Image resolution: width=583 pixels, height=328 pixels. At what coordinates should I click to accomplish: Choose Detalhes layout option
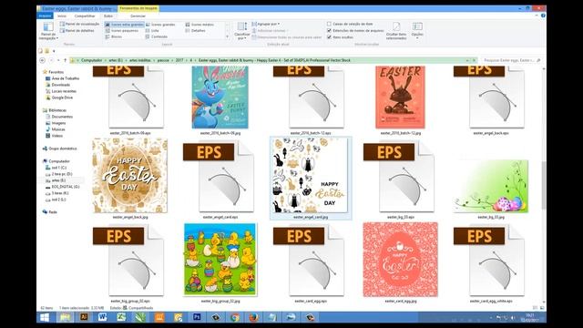[x=195, y=30]
